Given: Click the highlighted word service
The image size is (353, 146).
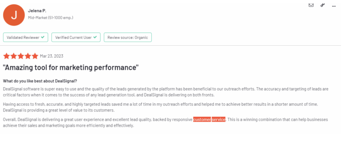Looking at the screenshot, I should 218,120.
